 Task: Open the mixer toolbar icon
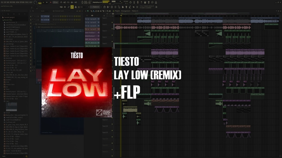[x=115, y=7]
